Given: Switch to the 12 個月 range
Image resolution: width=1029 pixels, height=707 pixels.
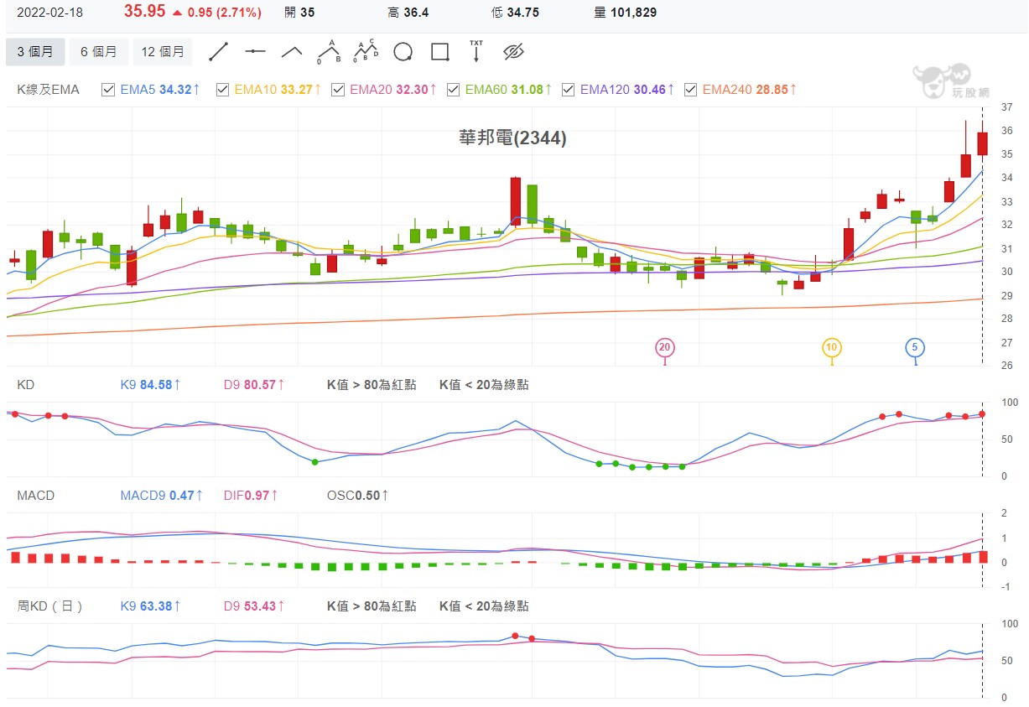Looking at the screenshot, I should pos(163,52).
